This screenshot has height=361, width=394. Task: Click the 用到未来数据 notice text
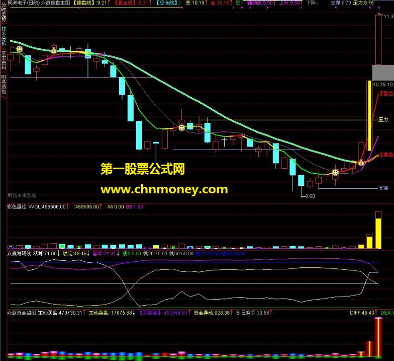pos(22,195)
